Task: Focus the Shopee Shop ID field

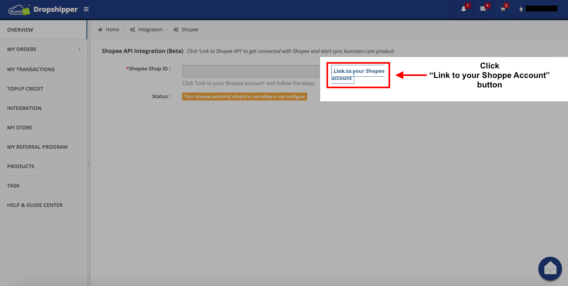Action: [251, 71]
